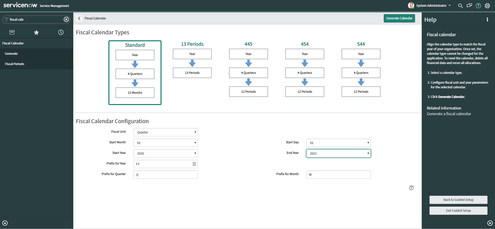Screen dimensions: 495x229
Task: Open the End Year dropdown
Action: pyautogui.click(x=339, y=153)
